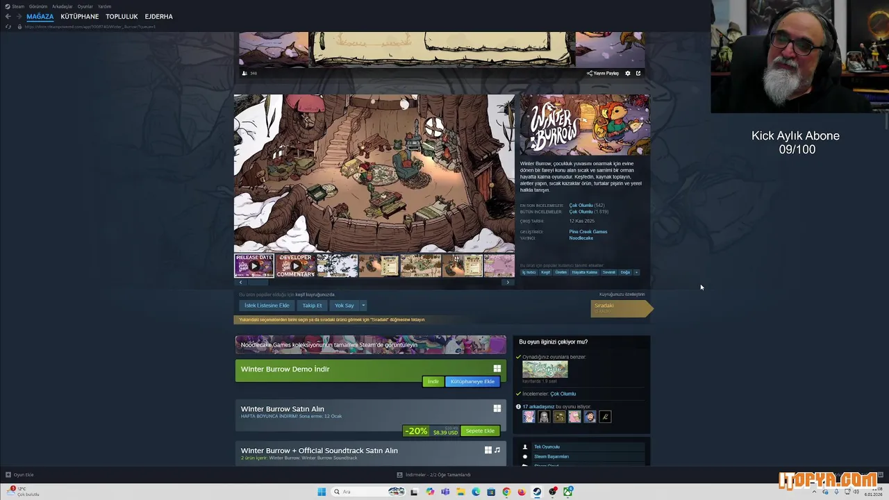Open Steam Başarımları feature link
The height and width of the screenshot is (500, 889).
tap(551, 456)
